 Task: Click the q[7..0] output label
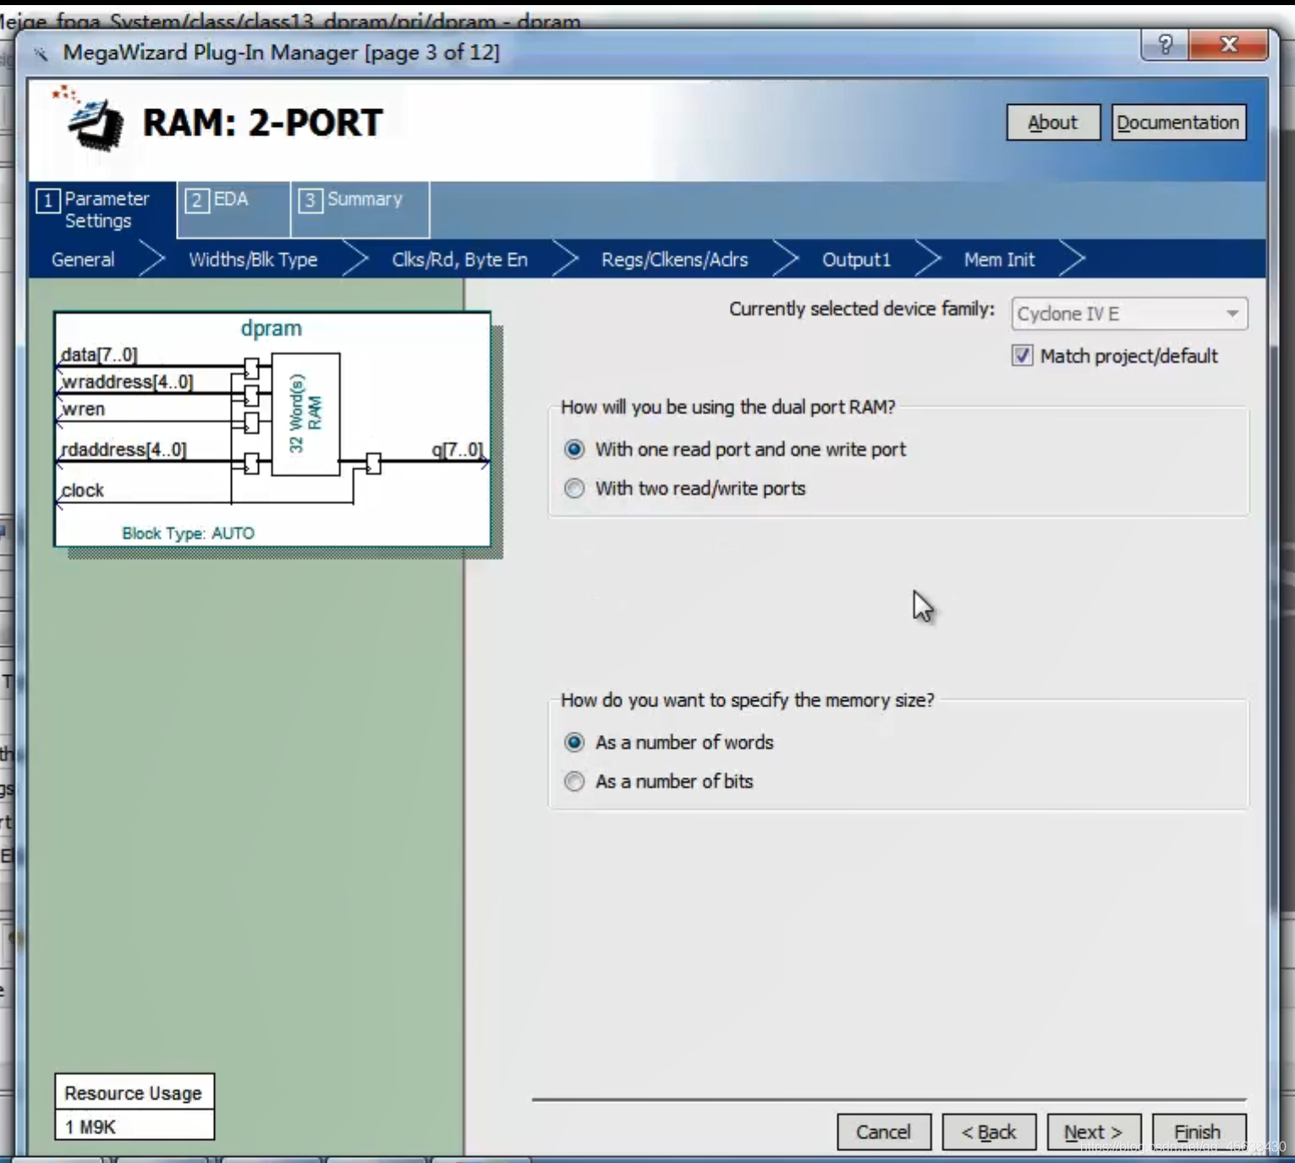(457, 449)
